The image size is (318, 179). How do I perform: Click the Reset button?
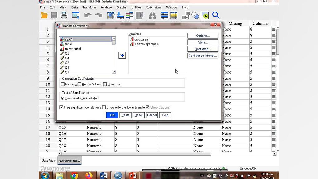[x=138, y=115]
